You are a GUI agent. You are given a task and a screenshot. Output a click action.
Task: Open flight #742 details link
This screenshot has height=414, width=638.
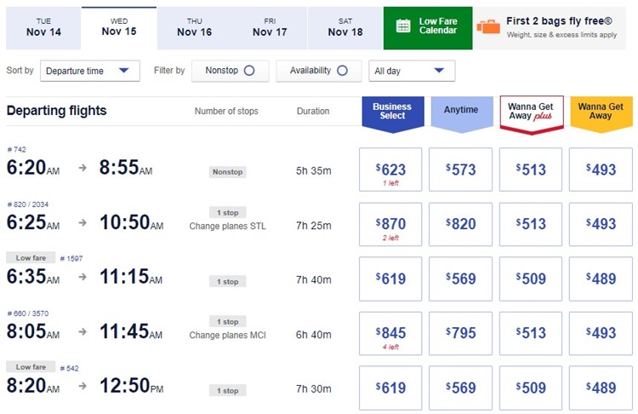click(x=17, y=150)
